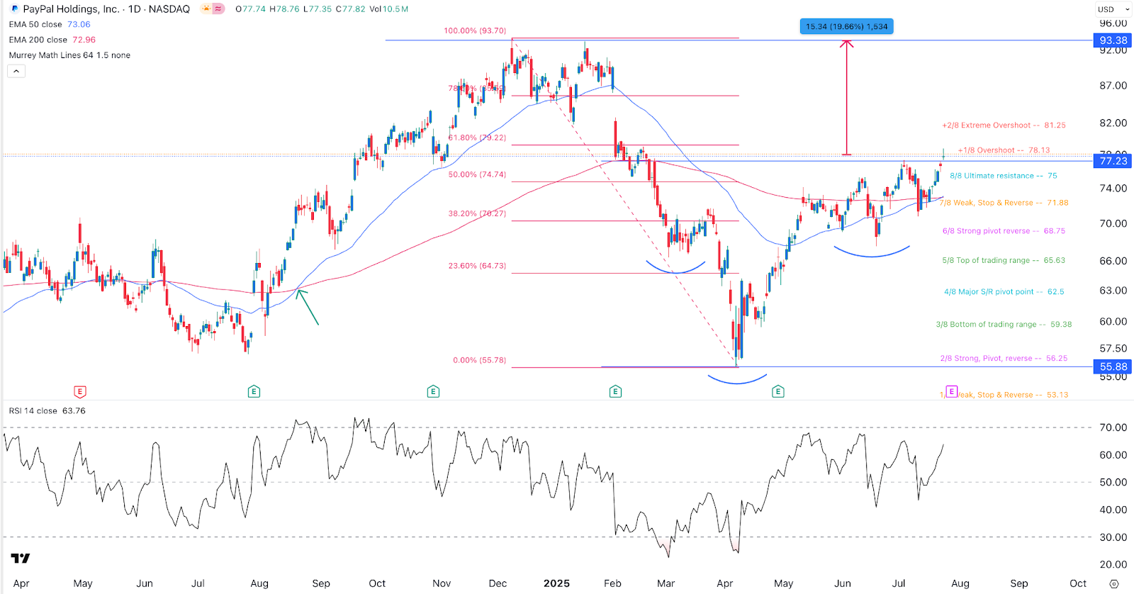Click the blue measurement label 15.34 (19.66%)
1134x594 pixels.
click(x=847, y=26)
